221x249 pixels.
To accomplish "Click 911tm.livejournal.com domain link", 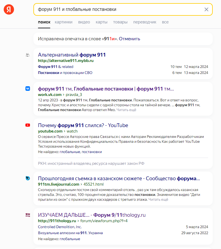I will coord(59,184).
